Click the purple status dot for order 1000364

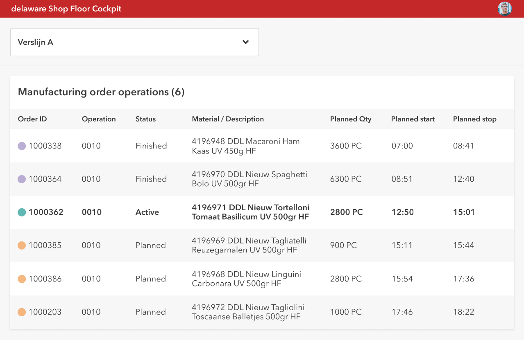pyautogui.click(x=22, y=179)
